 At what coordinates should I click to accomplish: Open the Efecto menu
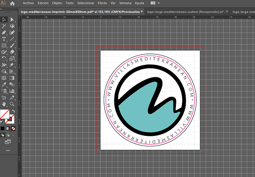[x=102, y=3]
